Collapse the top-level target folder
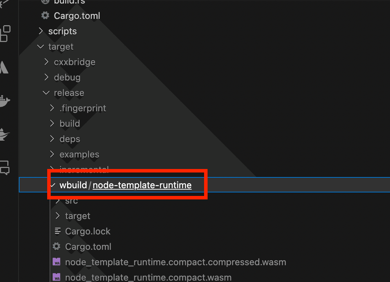The width and height of the screenshot is (390, 282). (x=41, y=47)
